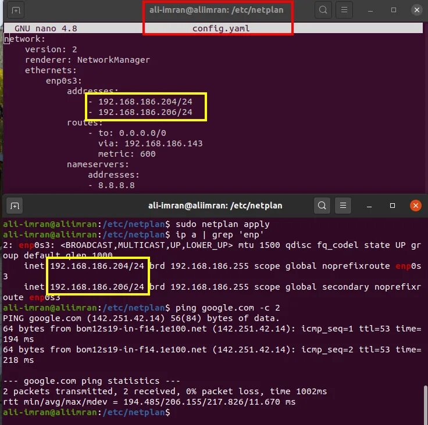Click 'sudo netplan apply' command text

pos(223,224)
